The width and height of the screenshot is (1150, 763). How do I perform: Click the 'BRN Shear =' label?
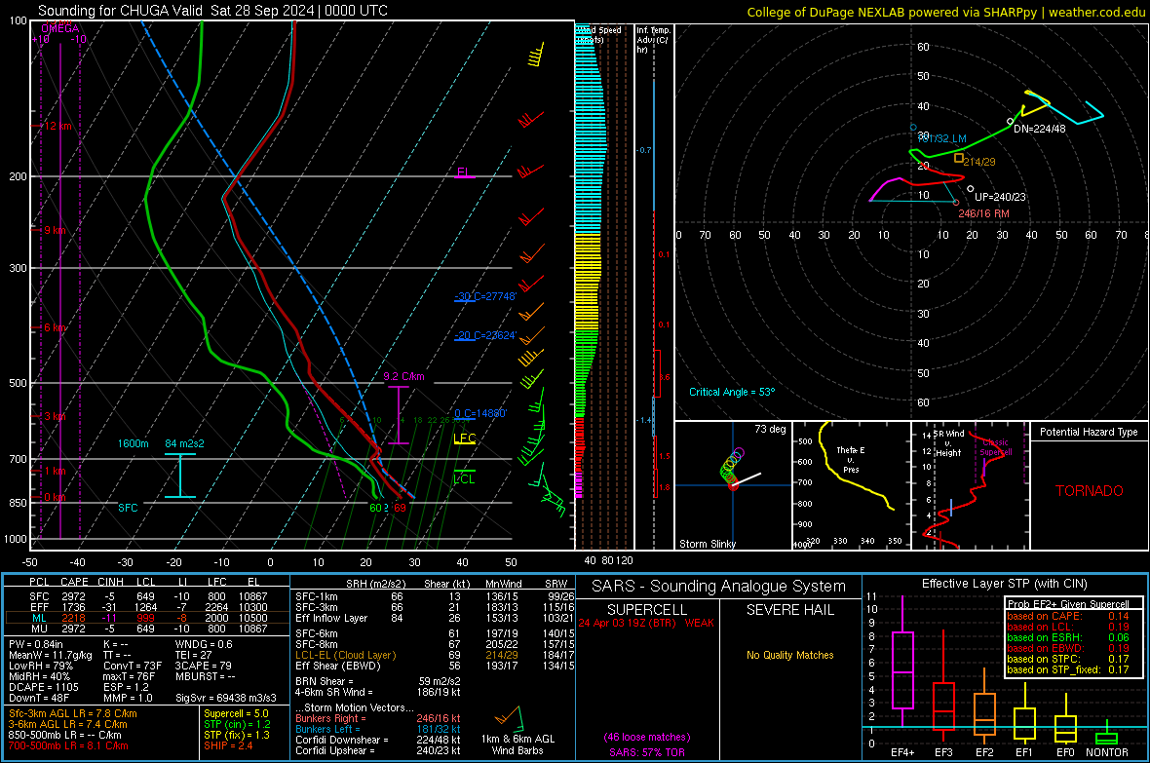coord(325,681)
